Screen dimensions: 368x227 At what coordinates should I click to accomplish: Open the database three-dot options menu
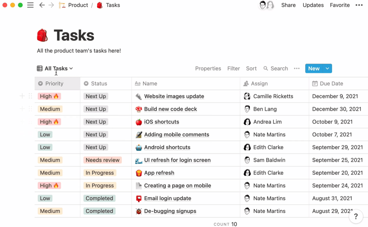point(297,68)
